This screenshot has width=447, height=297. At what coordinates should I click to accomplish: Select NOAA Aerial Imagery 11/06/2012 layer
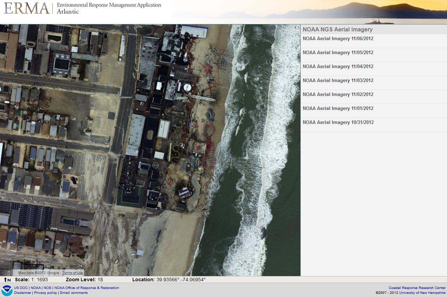pos(338,39)
